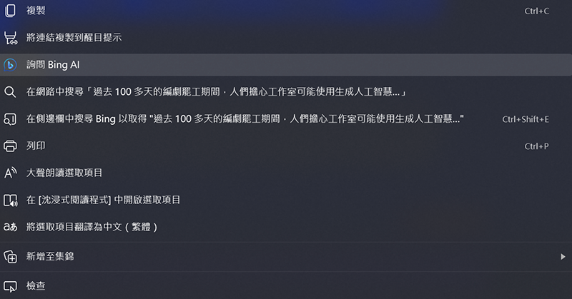The image size is (572, 299).
Task: Click the Bing AI logo icon
Action: coord(10,65)
